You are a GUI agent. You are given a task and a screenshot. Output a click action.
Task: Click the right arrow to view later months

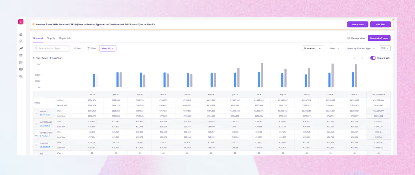tap(362, 58)
